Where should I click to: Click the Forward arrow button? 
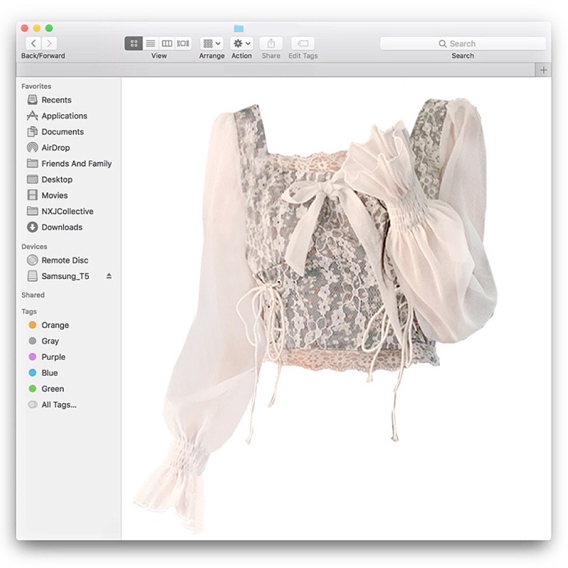click(x=50, y=43)
